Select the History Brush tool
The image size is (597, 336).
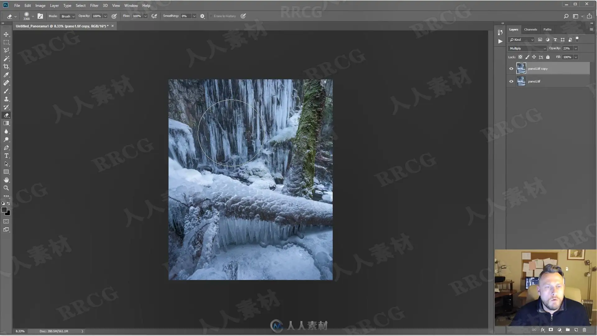6,107
